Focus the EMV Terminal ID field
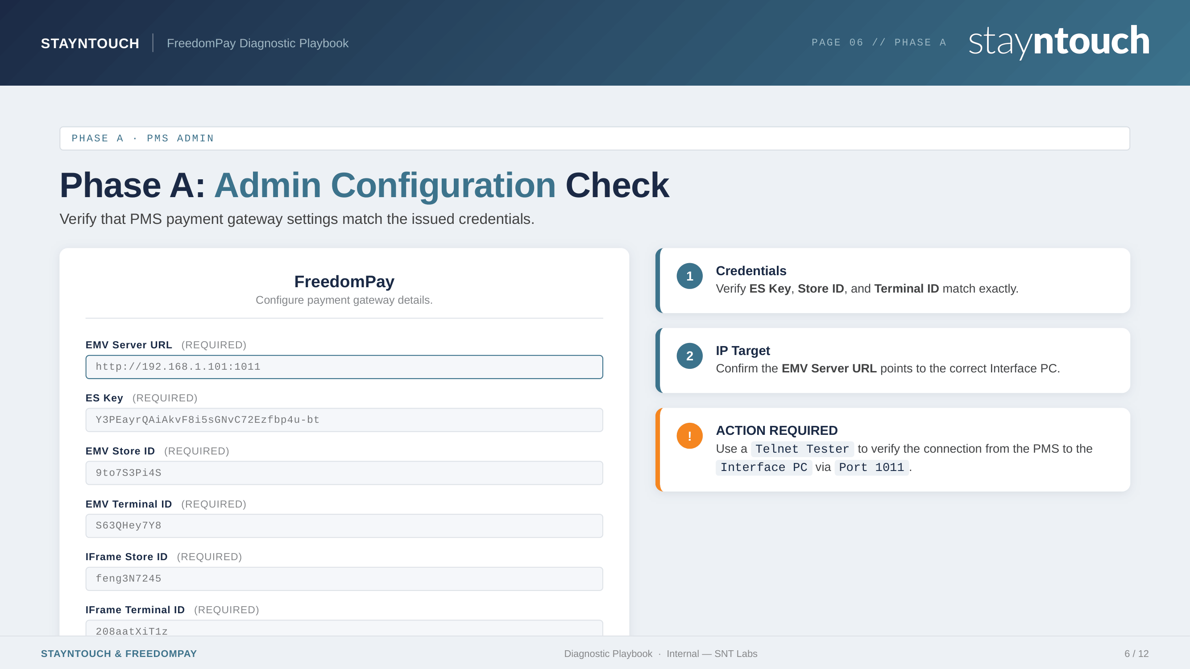The image size is (1190, 669). pyautogui.click(x=344, y=525)
